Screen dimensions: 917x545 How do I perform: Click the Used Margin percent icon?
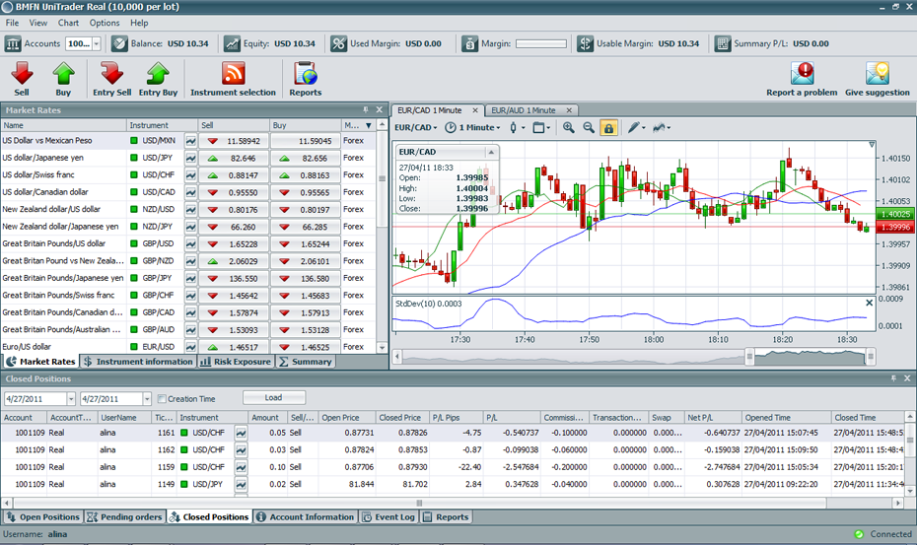point(338,44)
